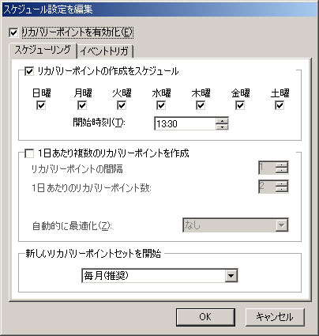Enable 1日あたり複数のリカバリーポイントを作成 checkbox
Image resolution: width=319 pixels, height=336 pixels.
point(29,153)
